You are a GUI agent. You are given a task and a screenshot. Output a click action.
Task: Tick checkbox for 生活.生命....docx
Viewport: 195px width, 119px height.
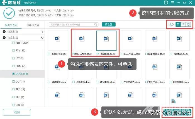tap(147, 82)
